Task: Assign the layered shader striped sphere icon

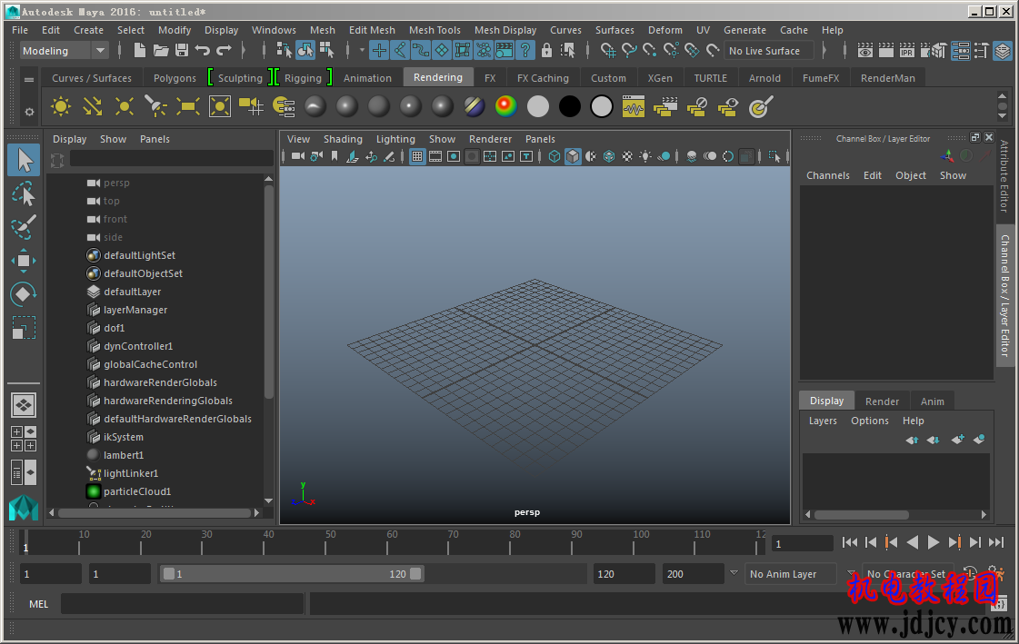Action: coord(475,106)
